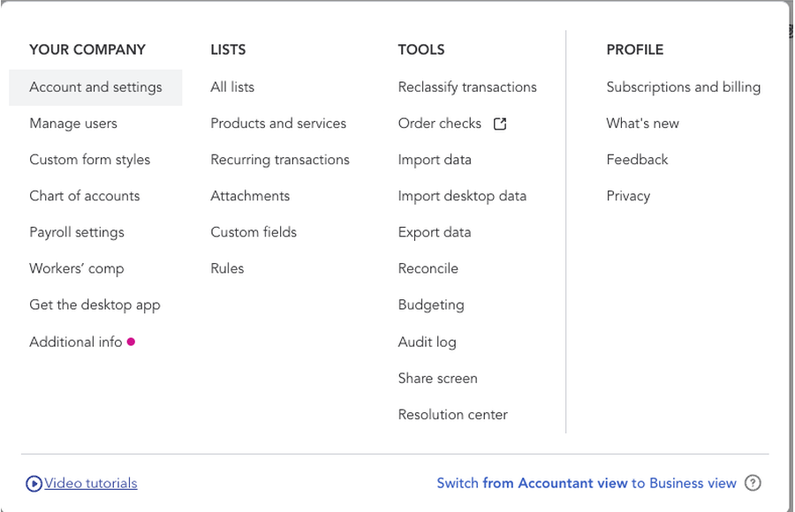The image size is (795, 512).
Task: Select Import data
Action: [435, 160]
